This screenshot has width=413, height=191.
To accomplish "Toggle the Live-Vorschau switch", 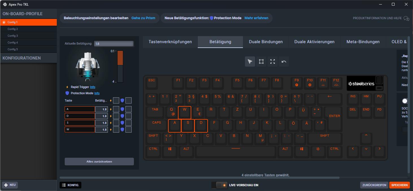I will pyautogui.click(x=219, y=185).
